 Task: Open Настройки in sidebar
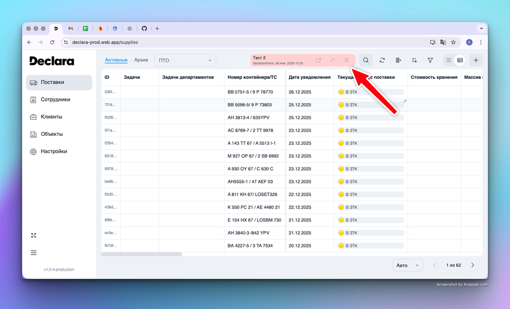59,151
